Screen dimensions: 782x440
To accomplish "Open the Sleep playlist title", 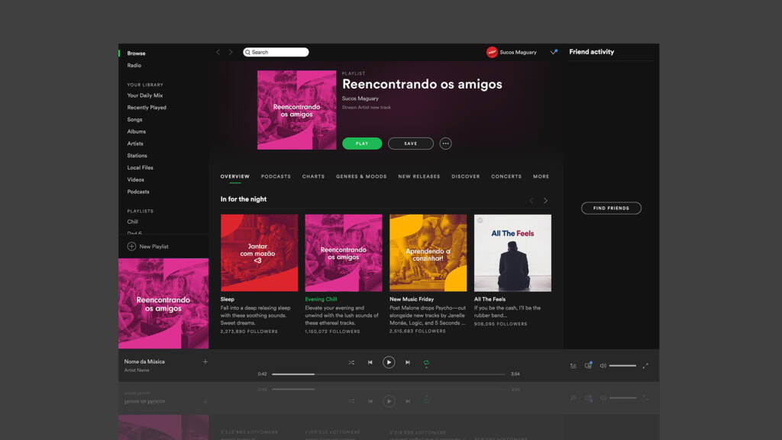I will point(228,299).
